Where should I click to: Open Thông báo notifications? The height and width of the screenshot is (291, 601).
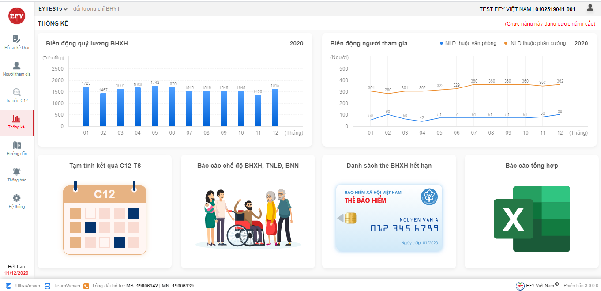16,174
